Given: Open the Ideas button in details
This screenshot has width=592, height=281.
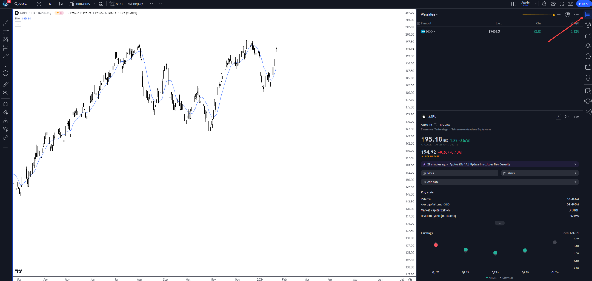Looking at the screenshot, I should tap(459, 173).
